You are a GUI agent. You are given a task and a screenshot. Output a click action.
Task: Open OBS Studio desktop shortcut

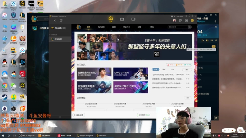(13, 110)
